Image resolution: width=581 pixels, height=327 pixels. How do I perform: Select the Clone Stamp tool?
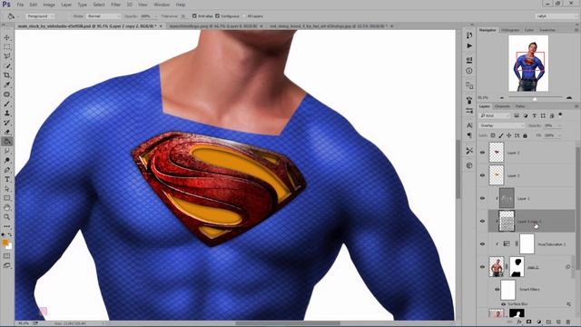point(7,113)
